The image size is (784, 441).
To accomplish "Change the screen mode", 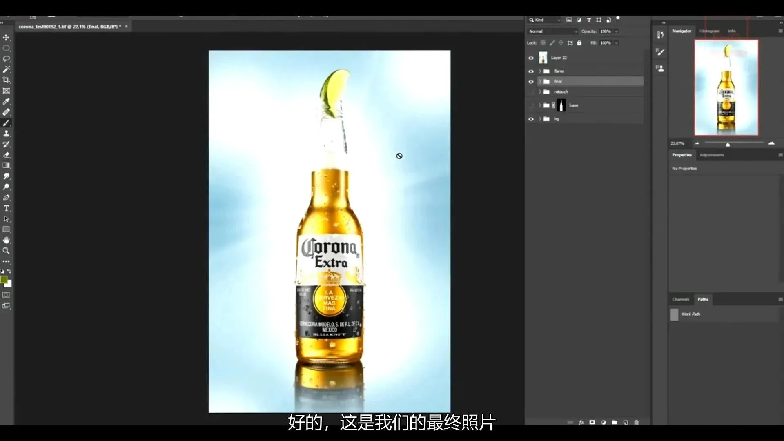I will (6, 305).
